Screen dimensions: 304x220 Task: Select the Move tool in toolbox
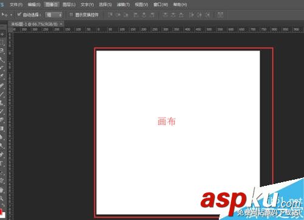(x=2, y=34)
